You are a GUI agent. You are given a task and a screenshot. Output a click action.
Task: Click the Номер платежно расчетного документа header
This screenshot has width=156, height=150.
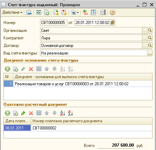pyautogui.click(x=92, y=121)
